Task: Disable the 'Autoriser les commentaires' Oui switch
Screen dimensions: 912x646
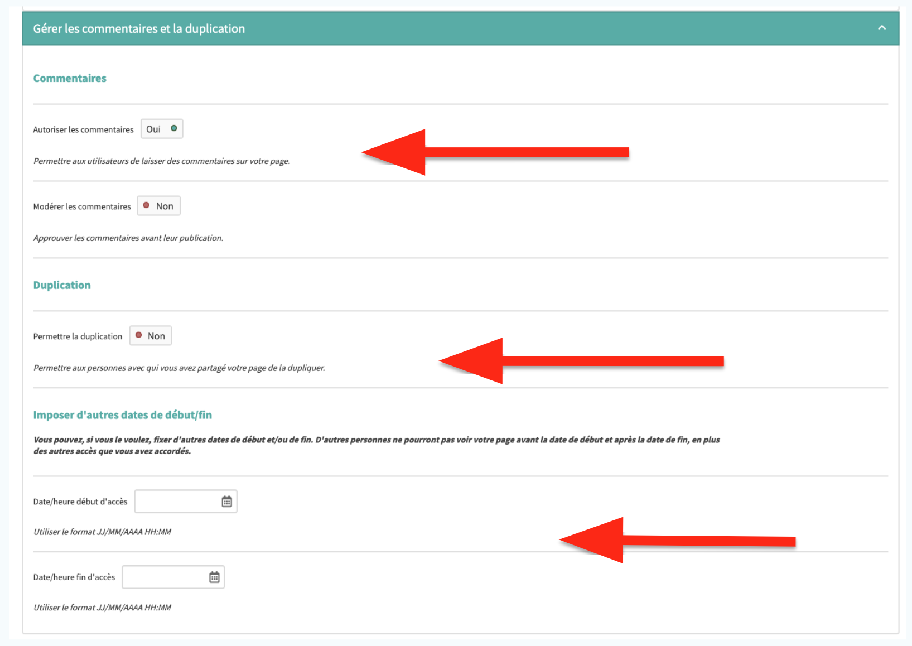Action: (x=162, y=129)
